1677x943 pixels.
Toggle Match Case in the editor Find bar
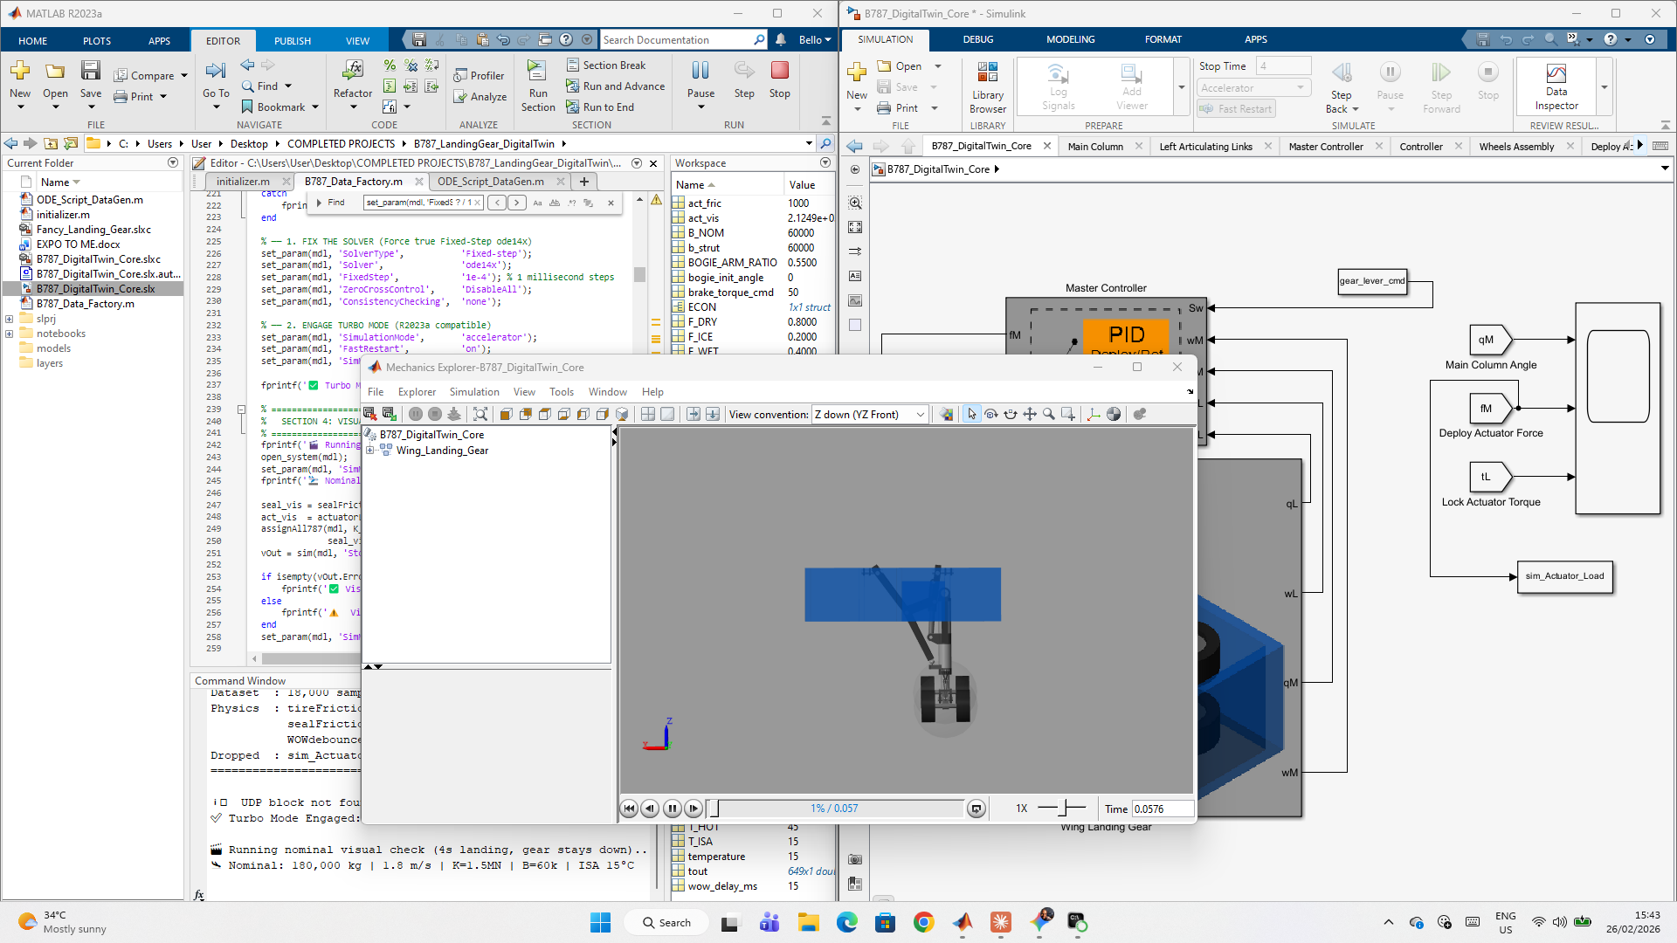pos(537,203)
